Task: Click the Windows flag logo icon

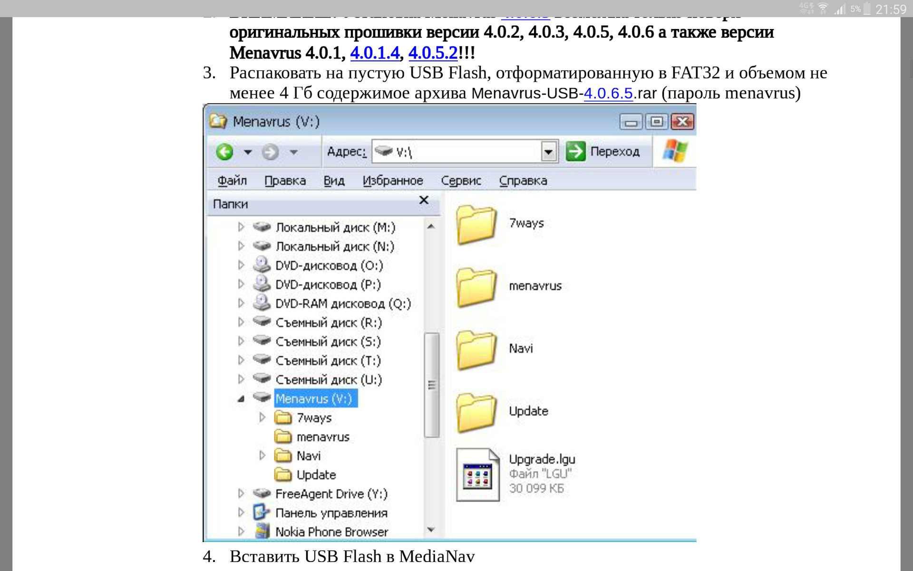Action: tap(675, 151)
